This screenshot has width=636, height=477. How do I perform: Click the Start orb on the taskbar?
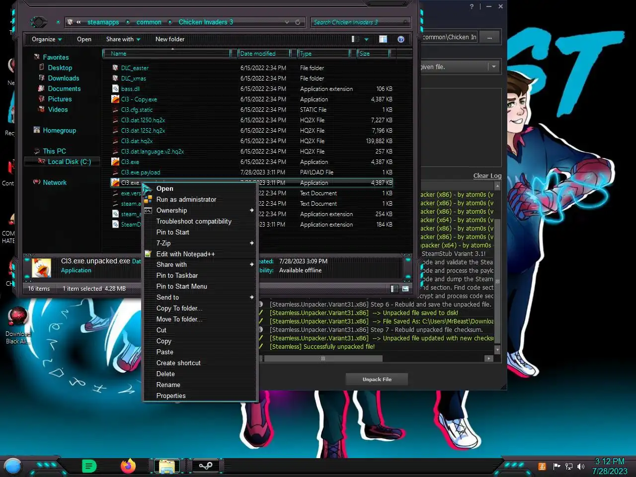tap(13, 466)
